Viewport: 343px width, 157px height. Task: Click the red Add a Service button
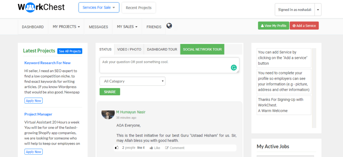304,25
